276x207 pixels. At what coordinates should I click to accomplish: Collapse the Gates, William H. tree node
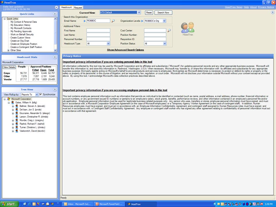pyautogui.click(x=9, y=103)
